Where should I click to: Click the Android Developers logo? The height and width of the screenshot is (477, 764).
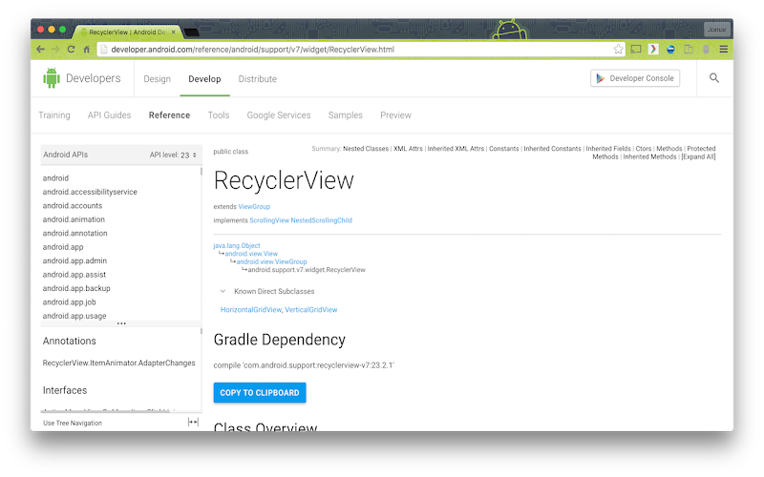coord(81,78)
